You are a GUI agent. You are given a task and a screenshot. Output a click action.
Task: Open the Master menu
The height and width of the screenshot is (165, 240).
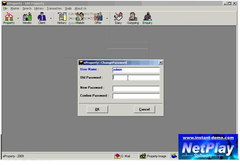15,8
